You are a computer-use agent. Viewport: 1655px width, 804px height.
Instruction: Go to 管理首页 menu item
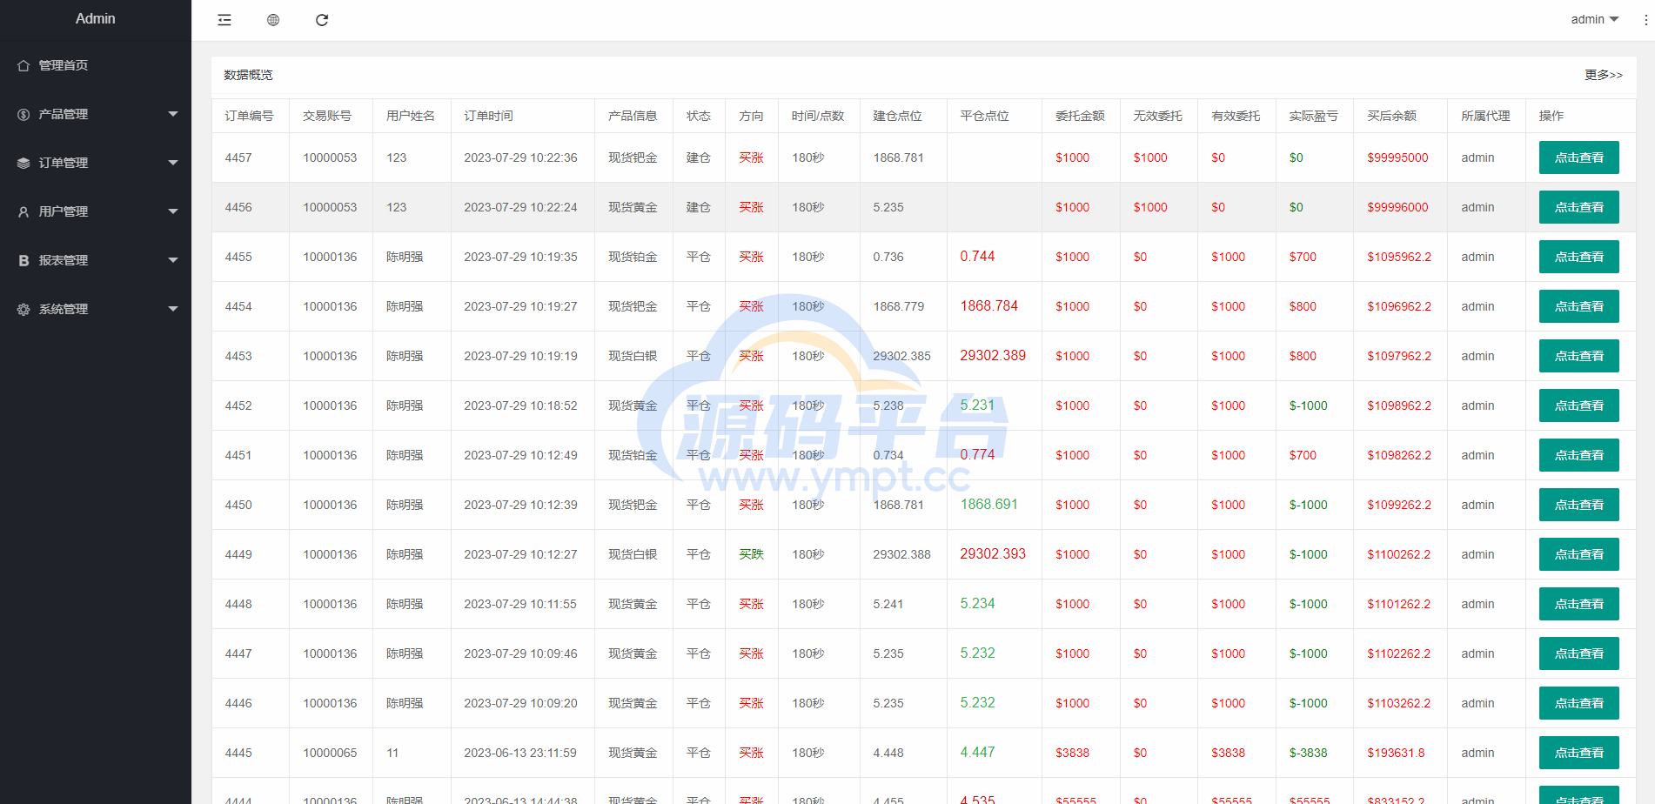[x=96, y=65]
